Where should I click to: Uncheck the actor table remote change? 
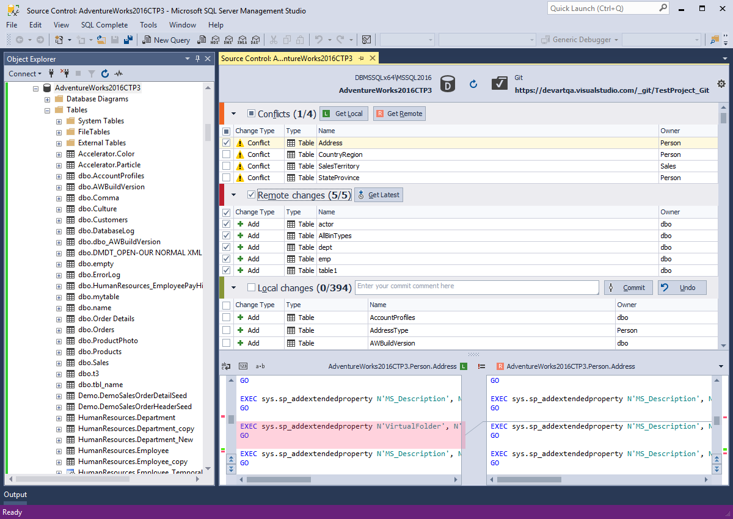[x=226, y=223]
